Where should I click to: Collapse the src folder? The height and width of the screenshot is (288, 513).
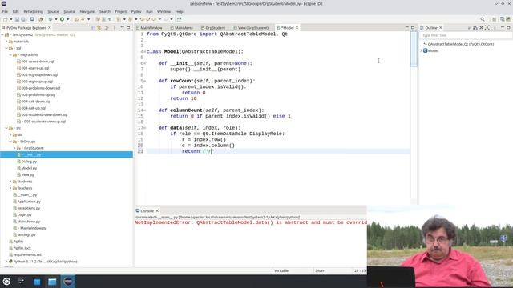click(6, 128)
